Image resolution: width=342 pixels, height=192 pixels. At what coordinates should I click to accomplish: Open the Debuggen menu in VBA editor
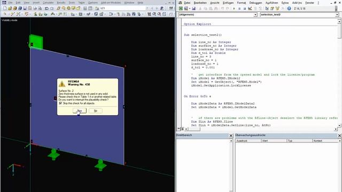click(255, 3)
